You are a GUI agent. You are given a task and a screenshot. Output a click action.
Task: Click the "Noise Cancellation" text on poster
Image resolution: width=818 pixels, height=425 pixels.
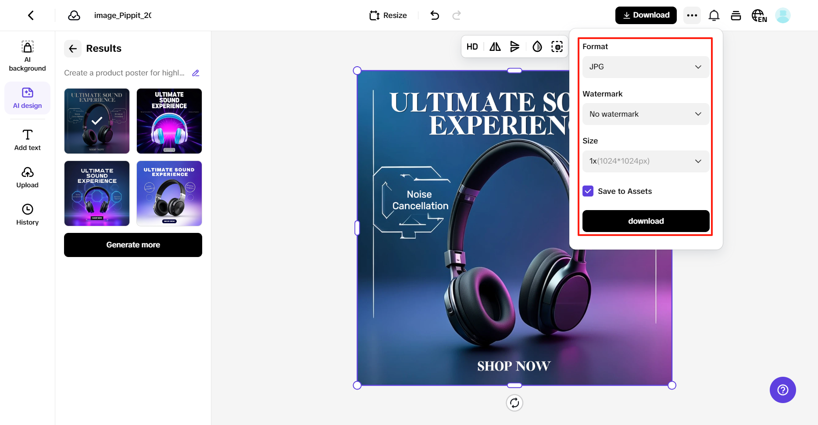coord(420,200)
